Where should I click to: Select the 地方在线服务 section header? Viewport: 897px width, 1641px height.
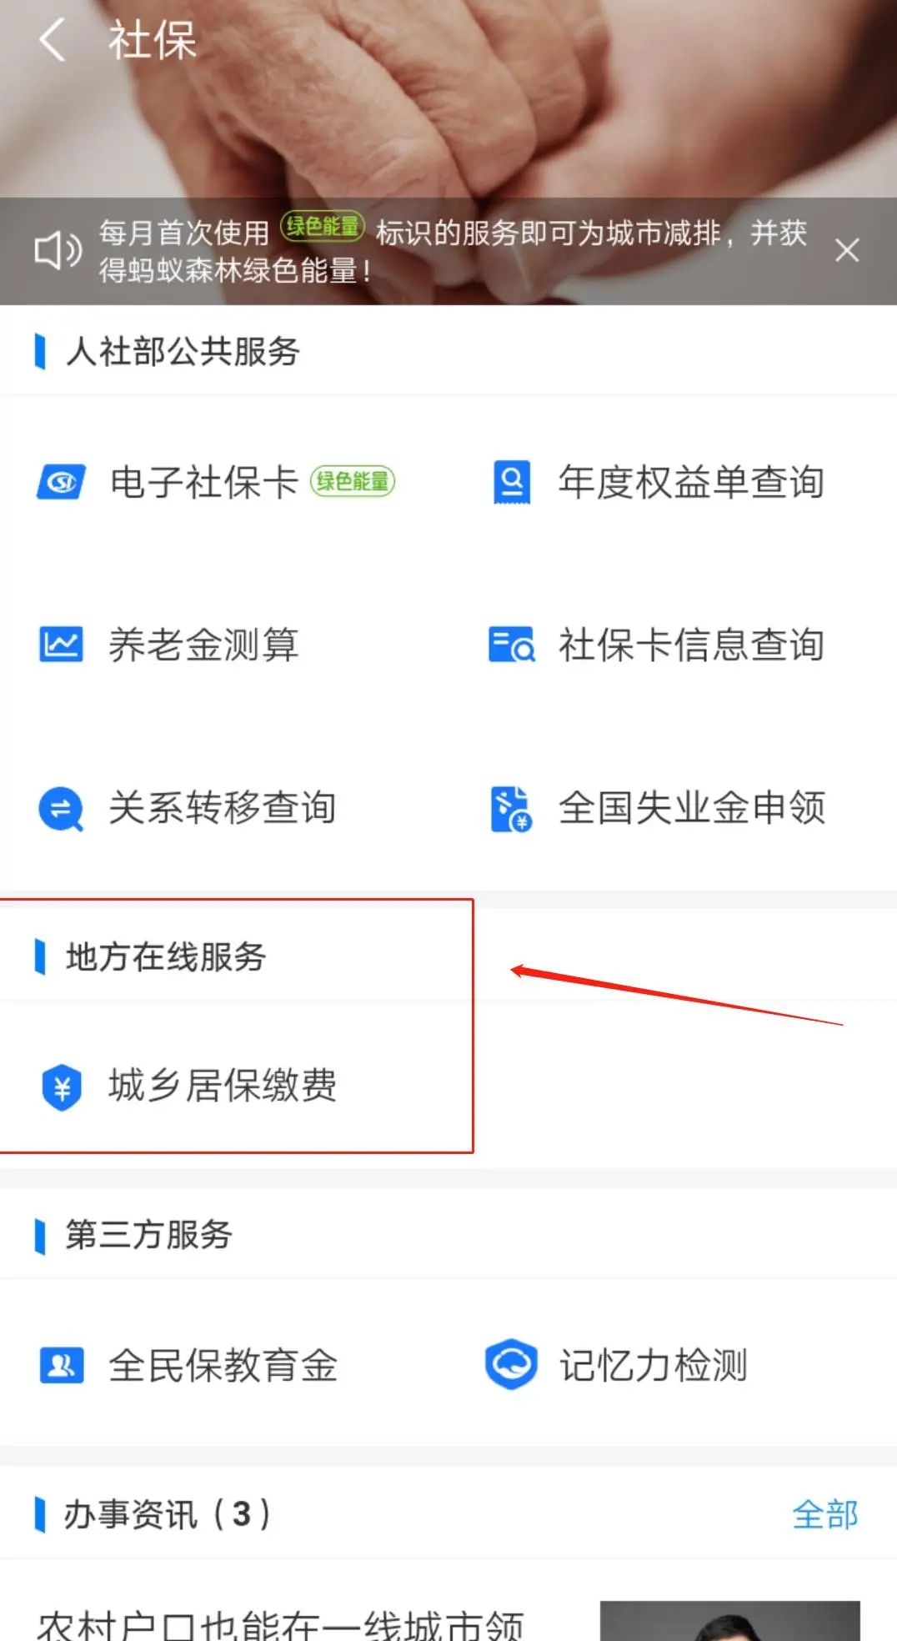point(166,956)
